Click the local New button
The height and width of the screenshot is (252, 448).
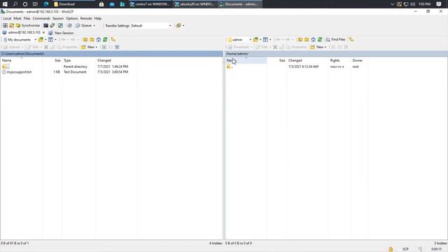coord(88,47)
